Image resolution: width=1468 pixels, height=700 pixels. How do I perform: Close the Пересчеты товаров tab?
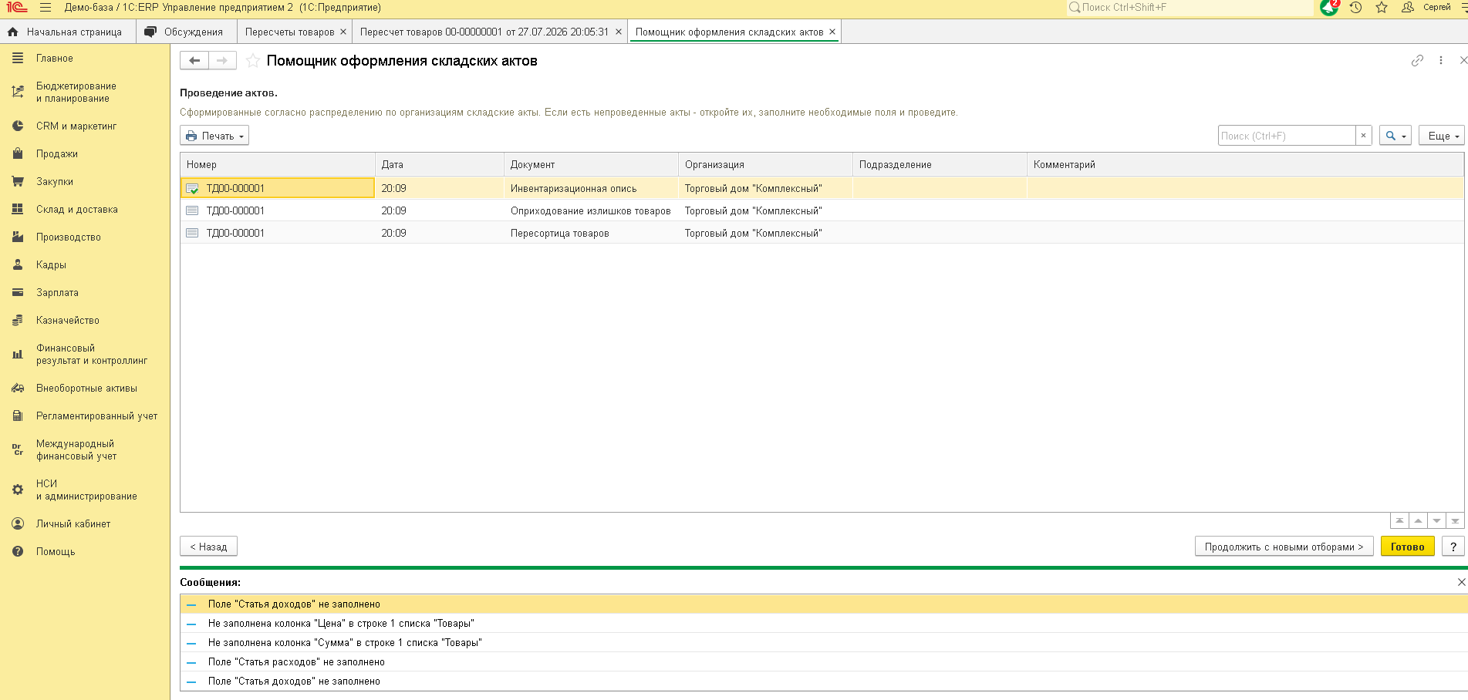pyautogui.click(x=343, y=32)
